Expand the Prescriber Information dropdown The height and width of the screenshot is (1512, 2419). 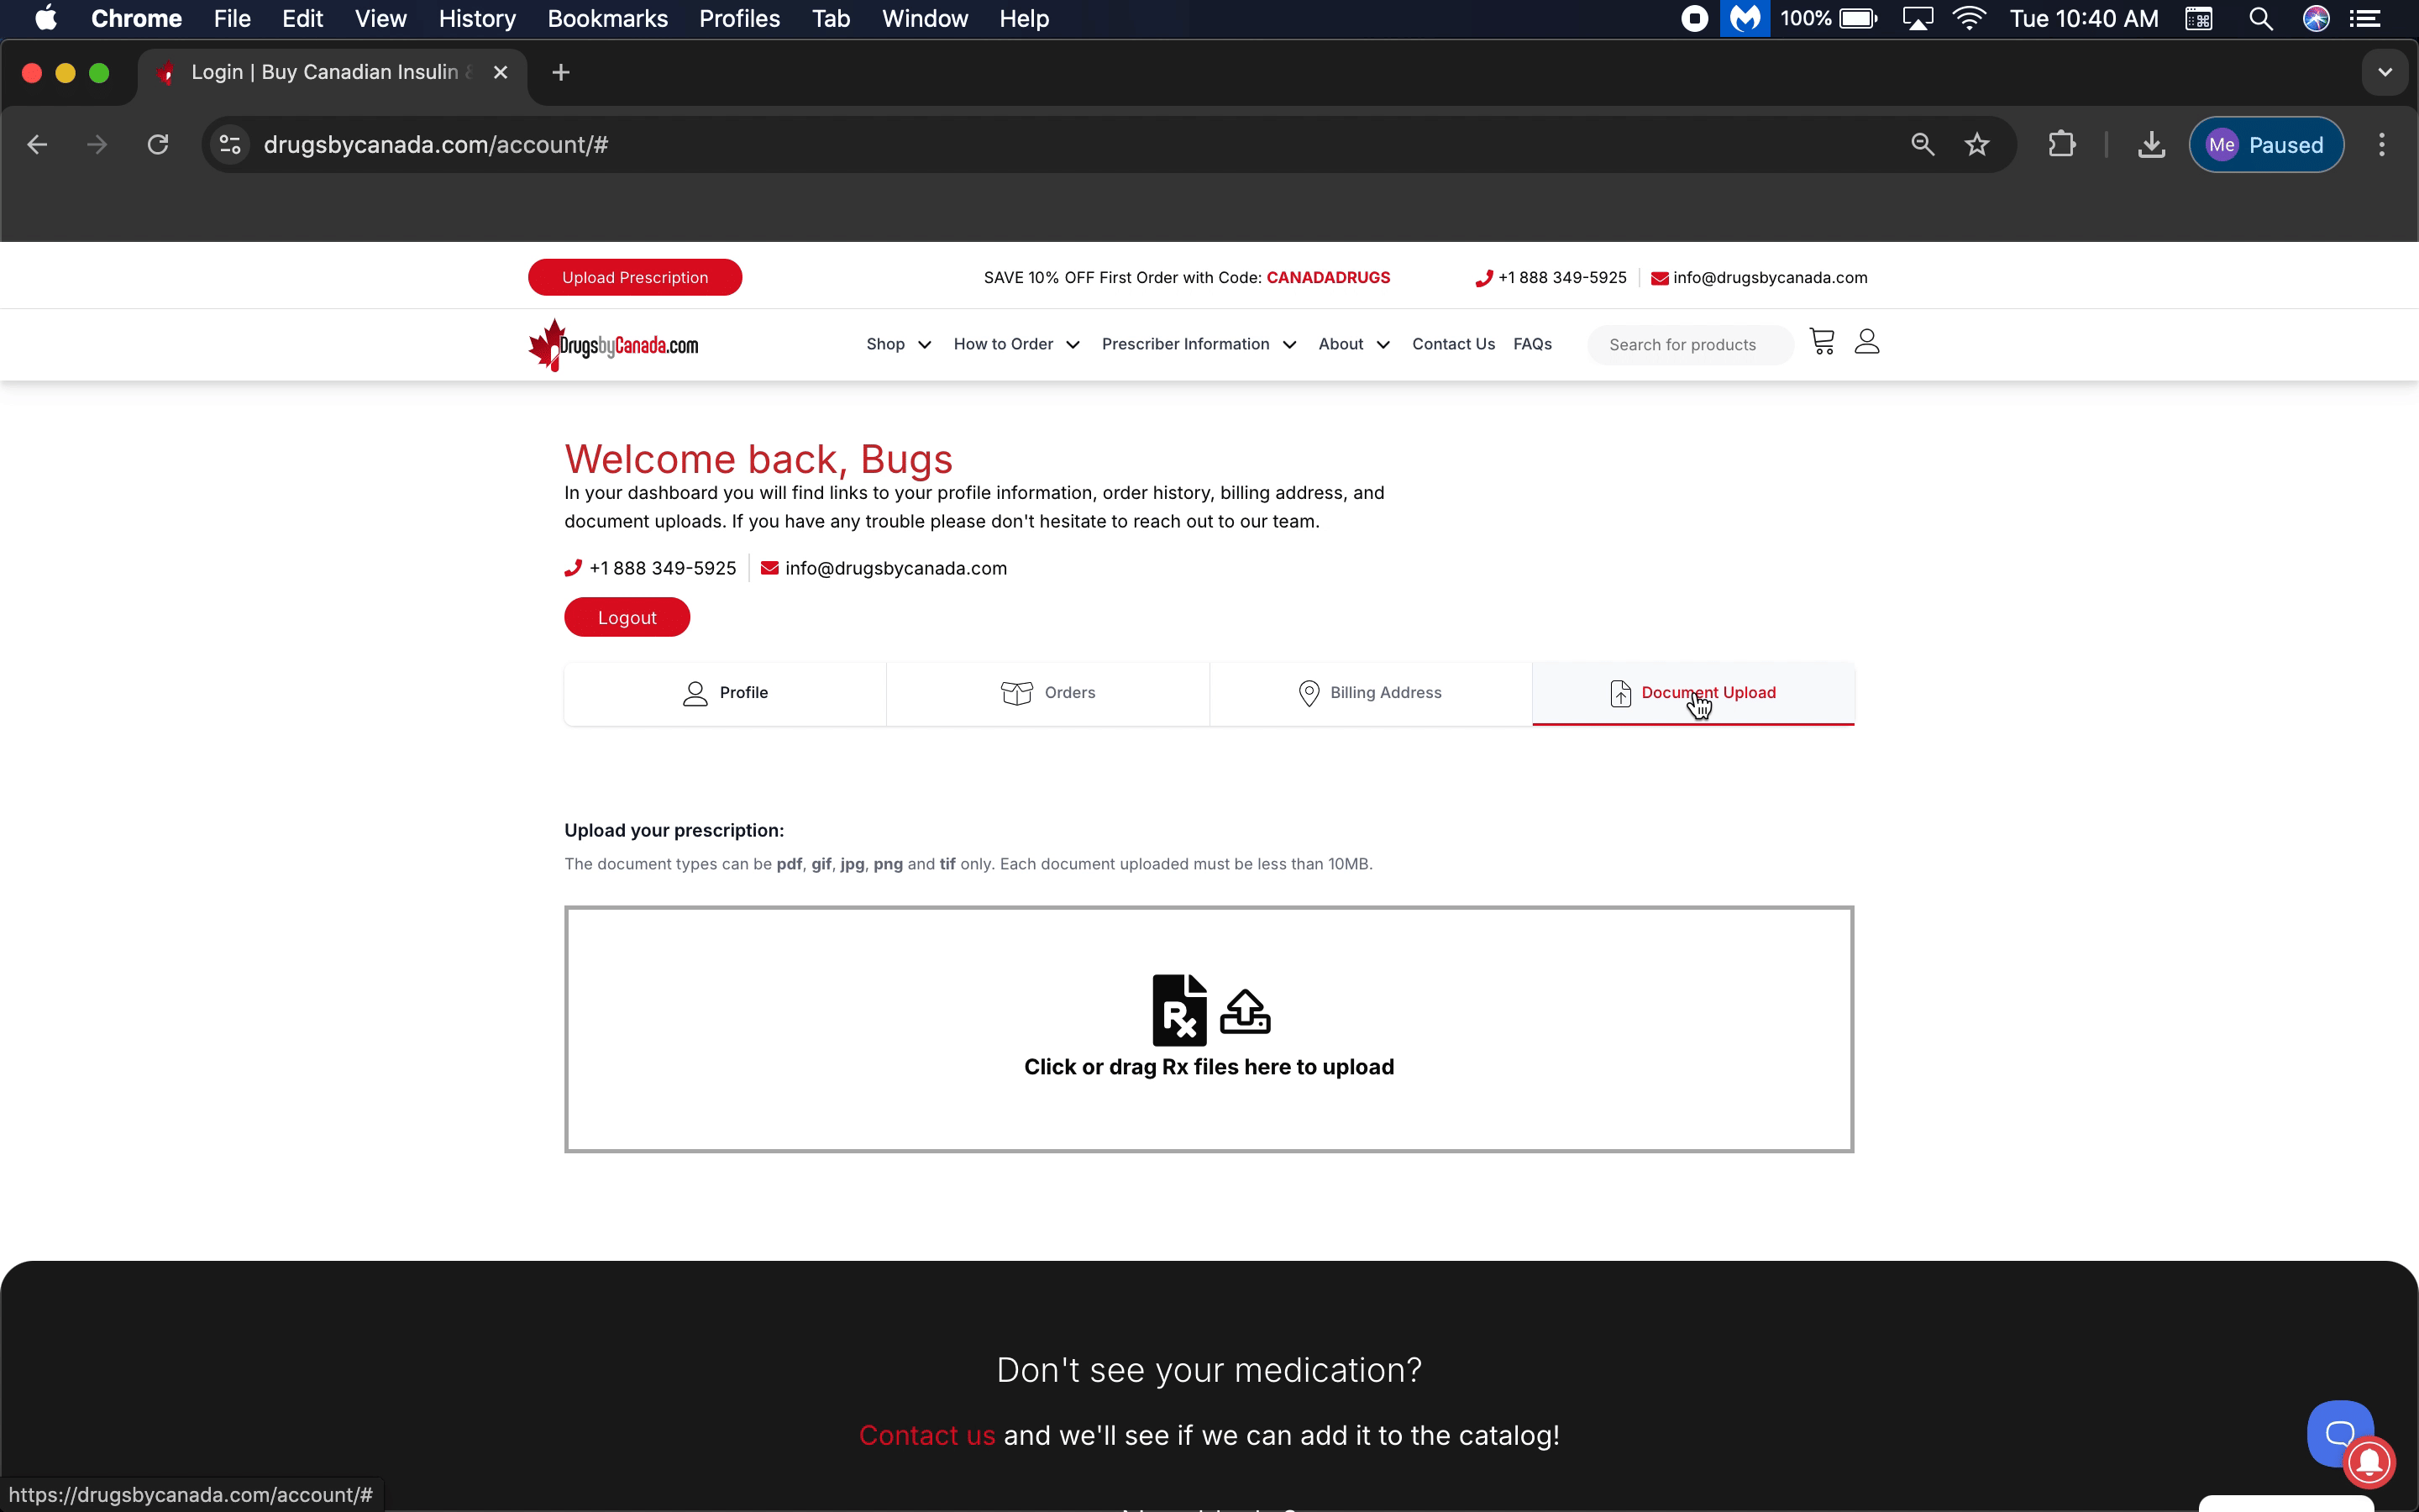1198,344
